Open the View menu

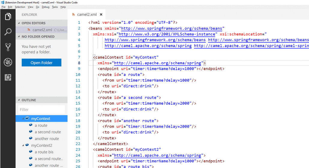(30, 7)
